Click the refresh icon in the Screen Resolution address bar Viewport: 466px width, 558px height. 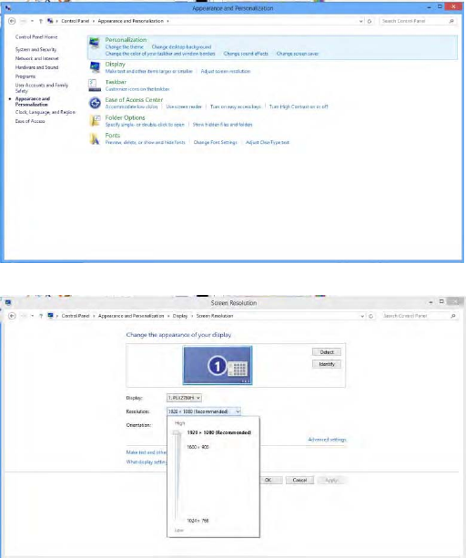[370, 316]
